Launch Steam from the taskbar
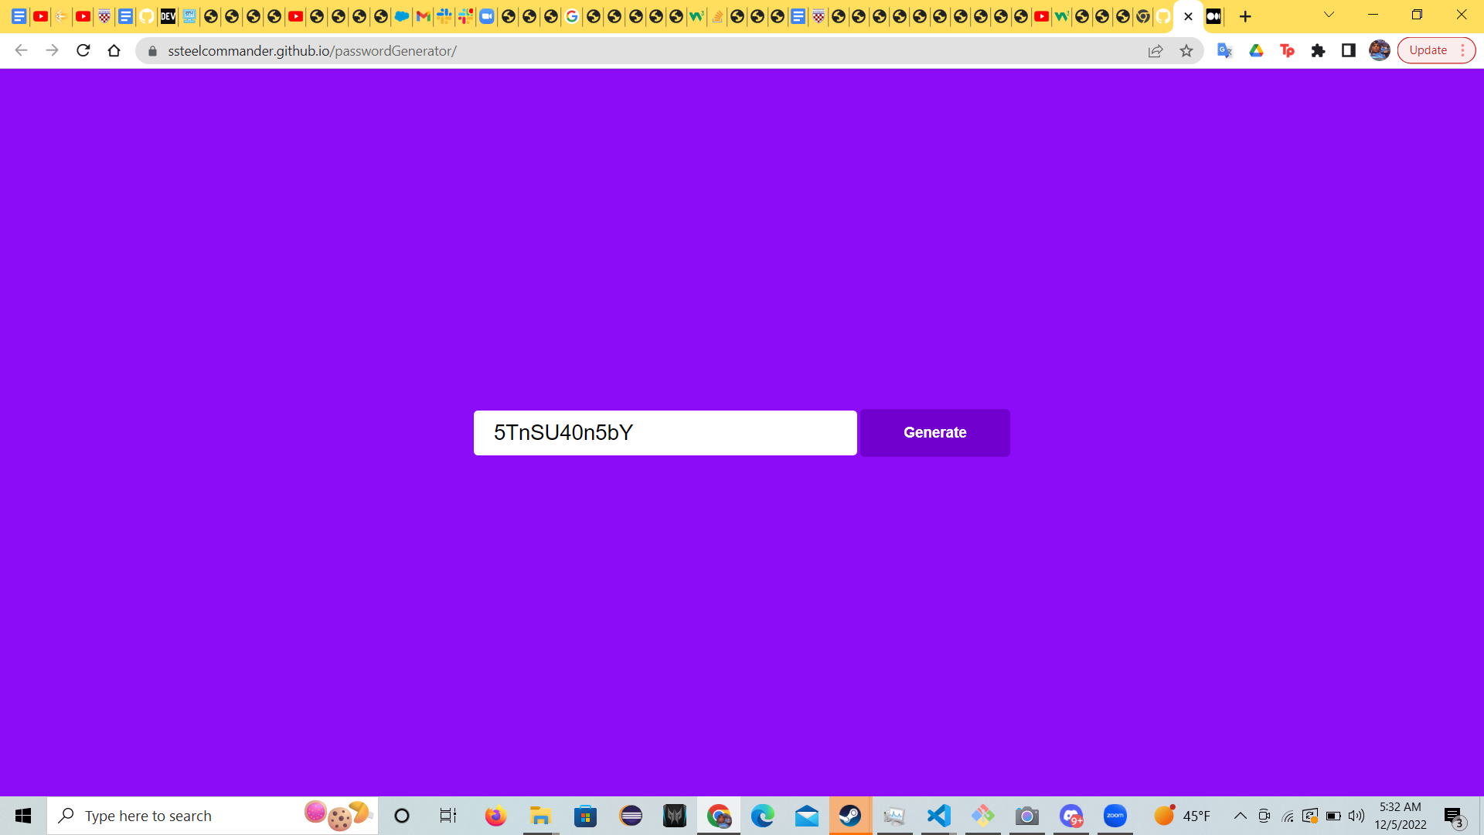Screen dimensions: 1484x835 850,816
